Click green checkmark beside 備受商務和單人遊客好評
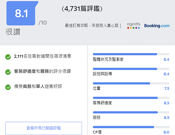The image size is (175, 135). pos(8,87)
